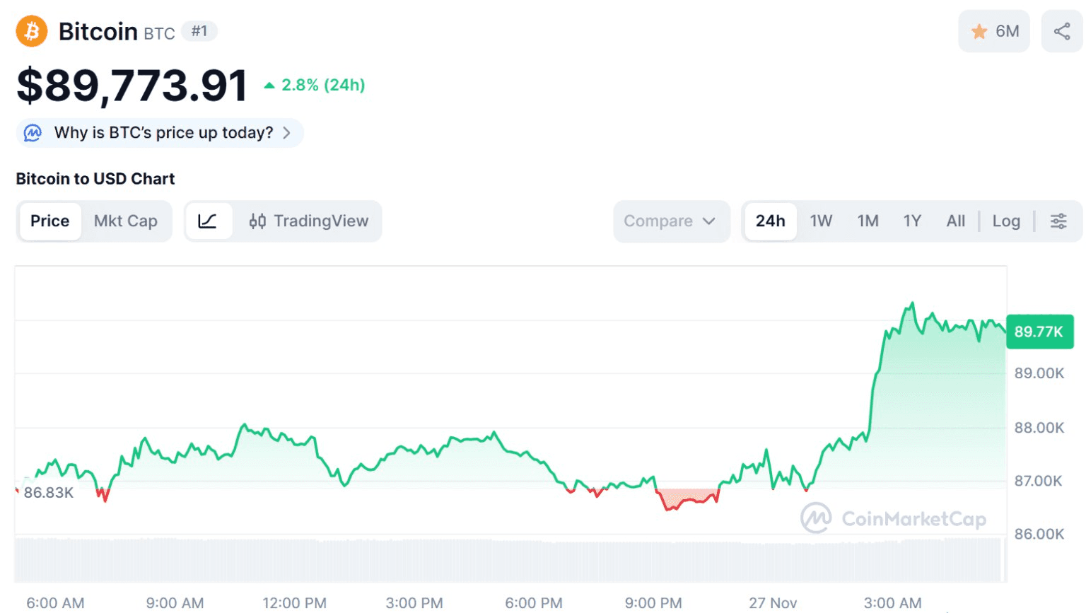Expand 'Why is BTC's price up today?' chevron
The height and width of the screenshot is (613, 1086).
[x=286, y=133]
